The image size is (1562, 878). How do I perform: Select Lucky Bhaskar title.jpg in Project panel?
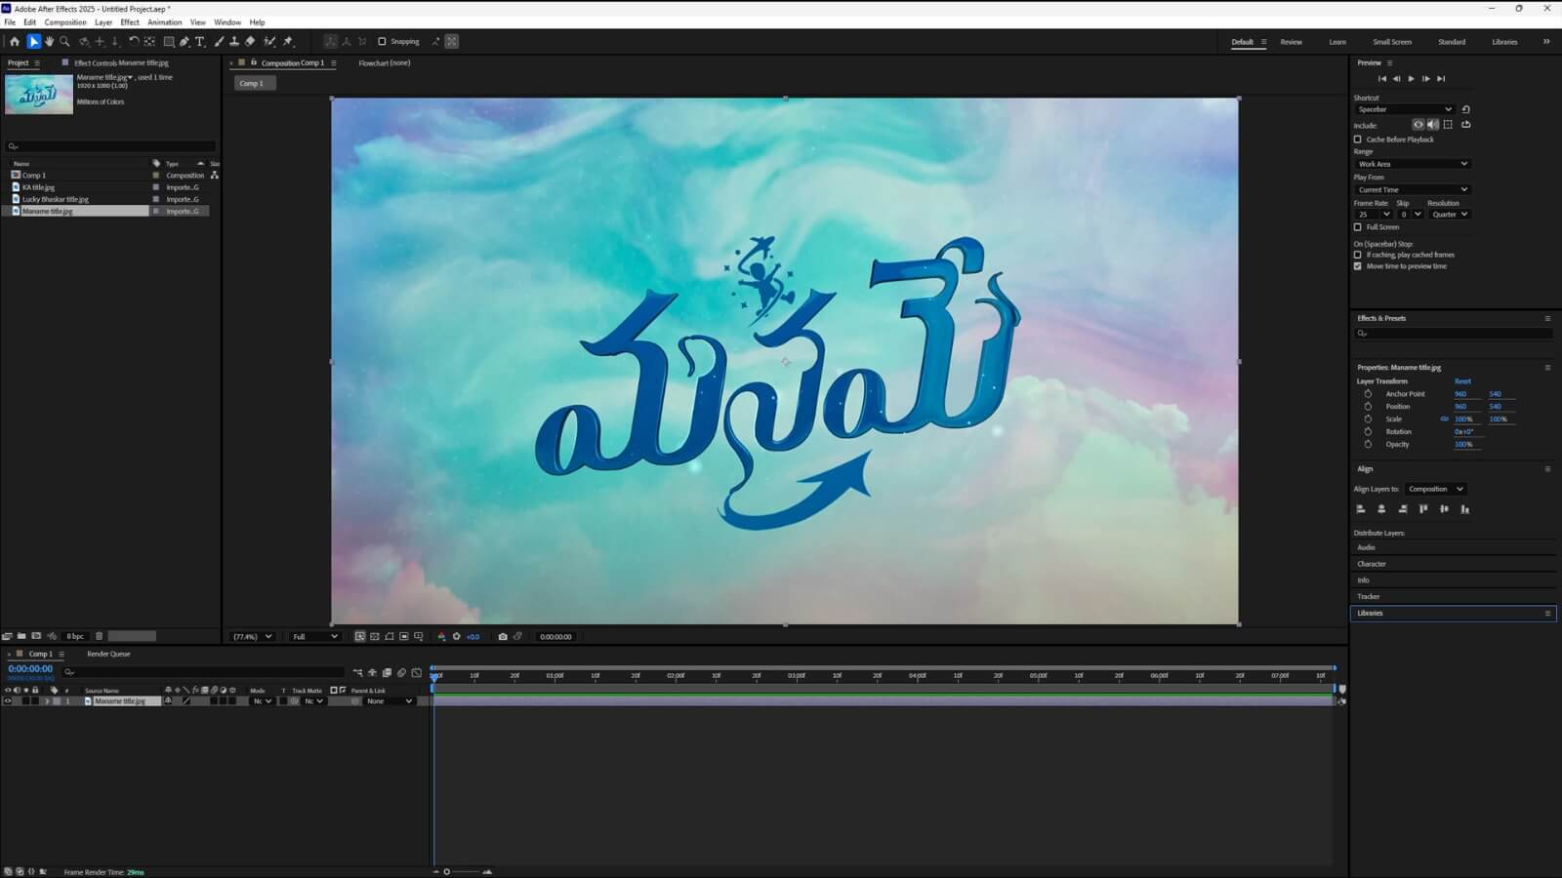(56, 199)
